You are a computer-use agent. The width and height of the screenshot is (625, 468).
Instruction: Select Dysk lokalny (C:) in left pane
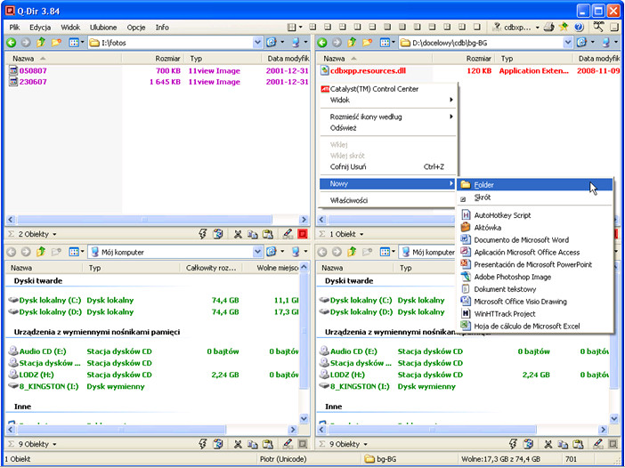[x=46, y=301]
